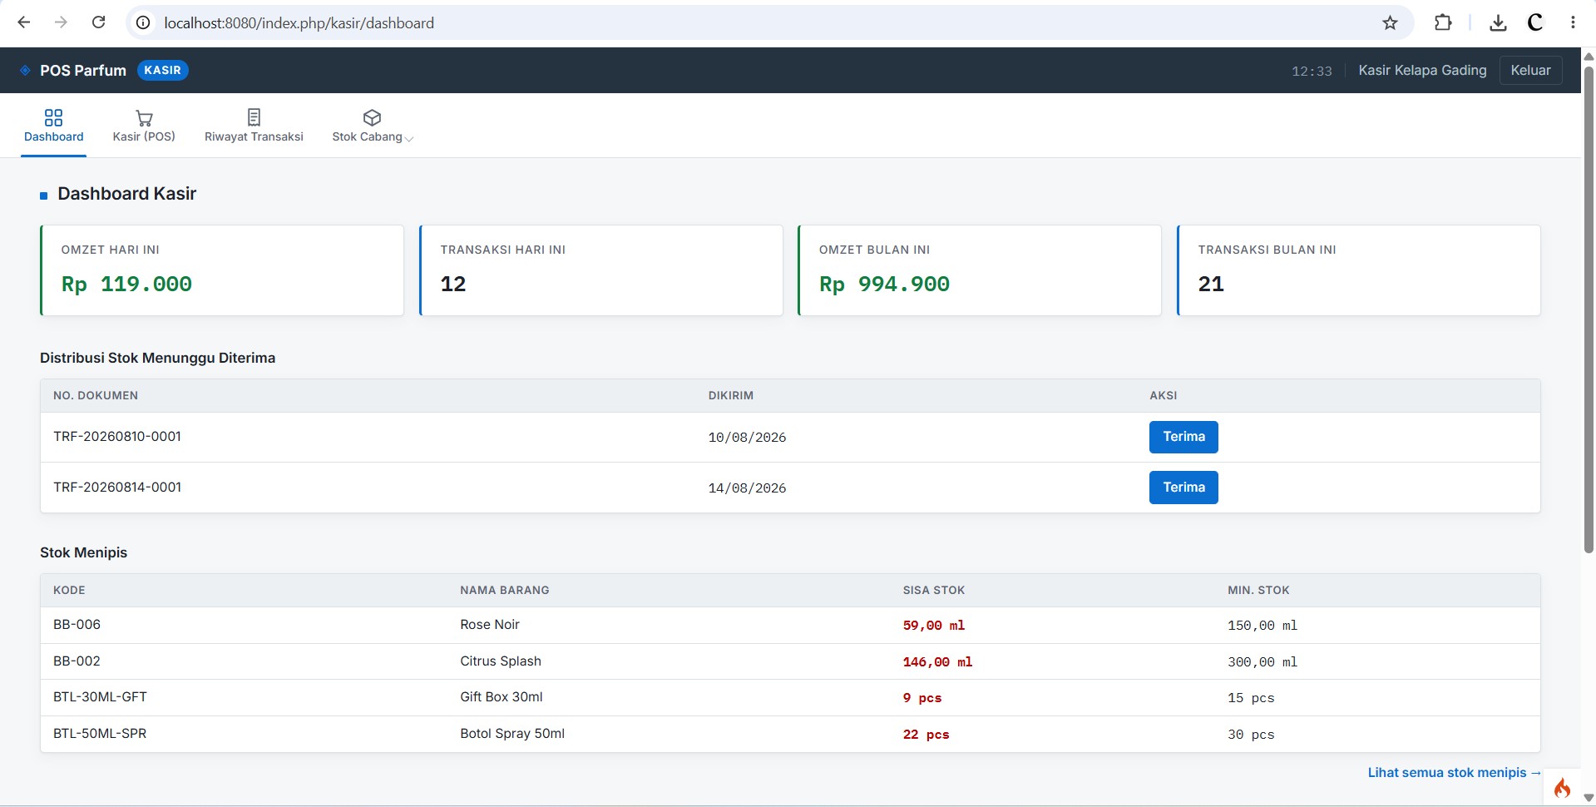Viewport: 1596px width, 807px height.
Task: Click the code BTL-30ML-GFT
Action: coord(100,697)
